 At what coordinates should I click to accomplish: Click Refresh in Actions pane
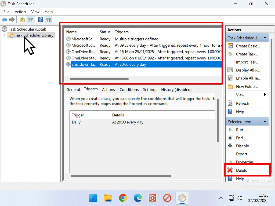(x=242, y=103)
